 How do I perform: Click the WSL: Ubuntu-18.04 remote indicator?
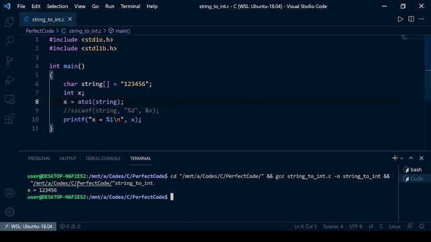coord(28,227)
